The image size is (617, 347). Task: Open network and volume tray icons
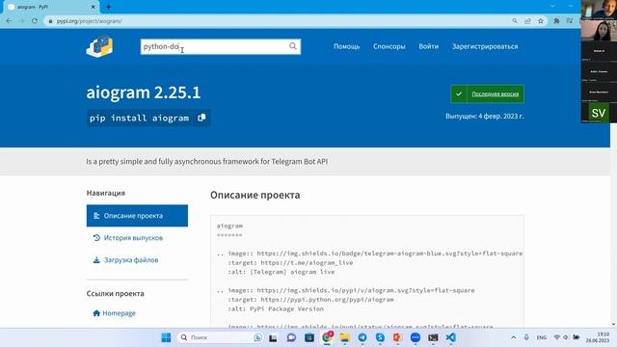tap(566, 337)
